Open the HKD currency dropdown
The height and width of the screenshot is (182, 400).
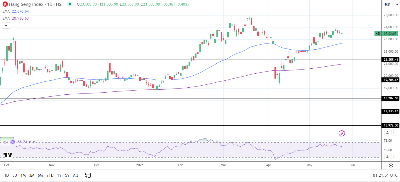pos(391,4)
